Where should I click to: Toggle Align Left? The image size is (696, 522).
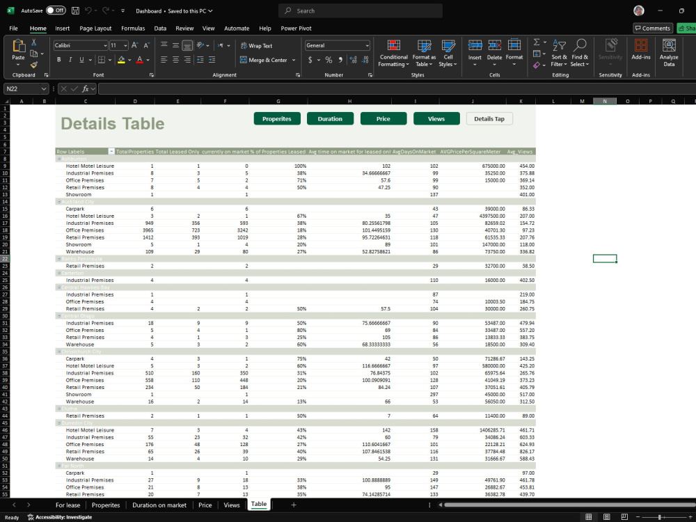tap(164, 59)
